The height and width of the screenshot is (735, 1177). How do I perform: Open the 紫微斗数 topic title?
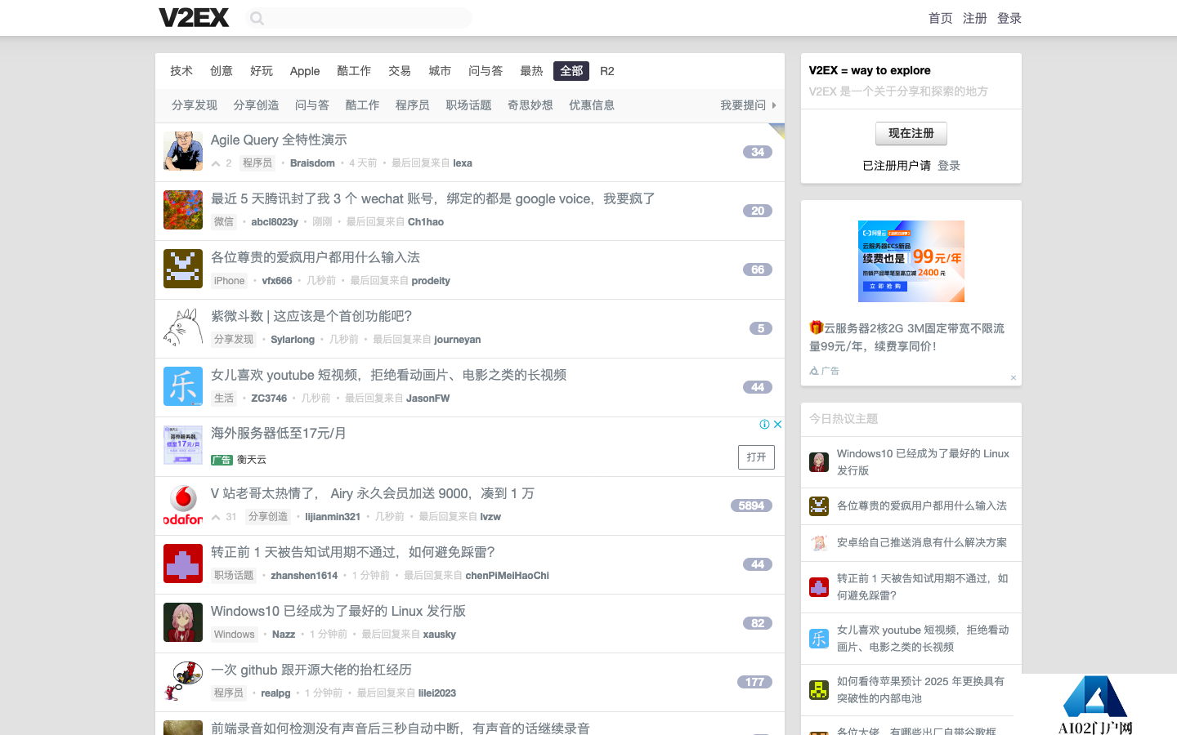tap(311, 317)
